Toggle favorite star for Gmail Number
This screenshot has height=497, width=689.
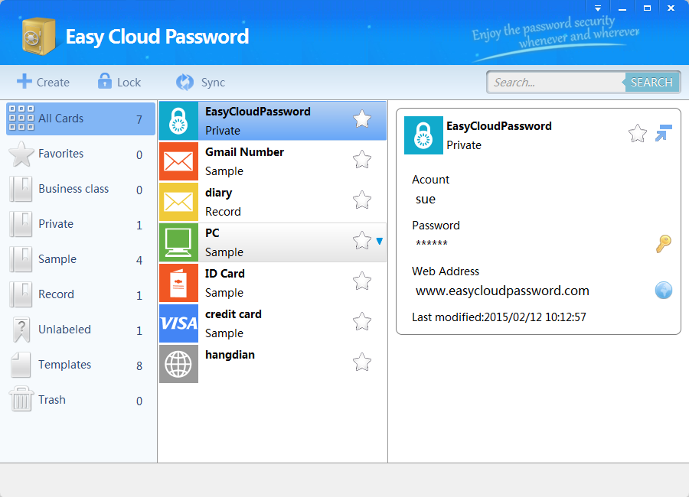click(x=362, y=159)
